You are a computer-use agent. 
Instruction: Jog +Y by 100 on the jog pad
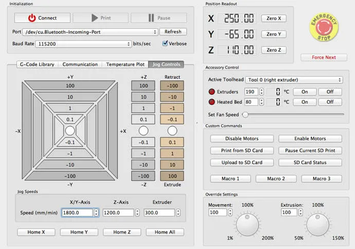[69, 85]
